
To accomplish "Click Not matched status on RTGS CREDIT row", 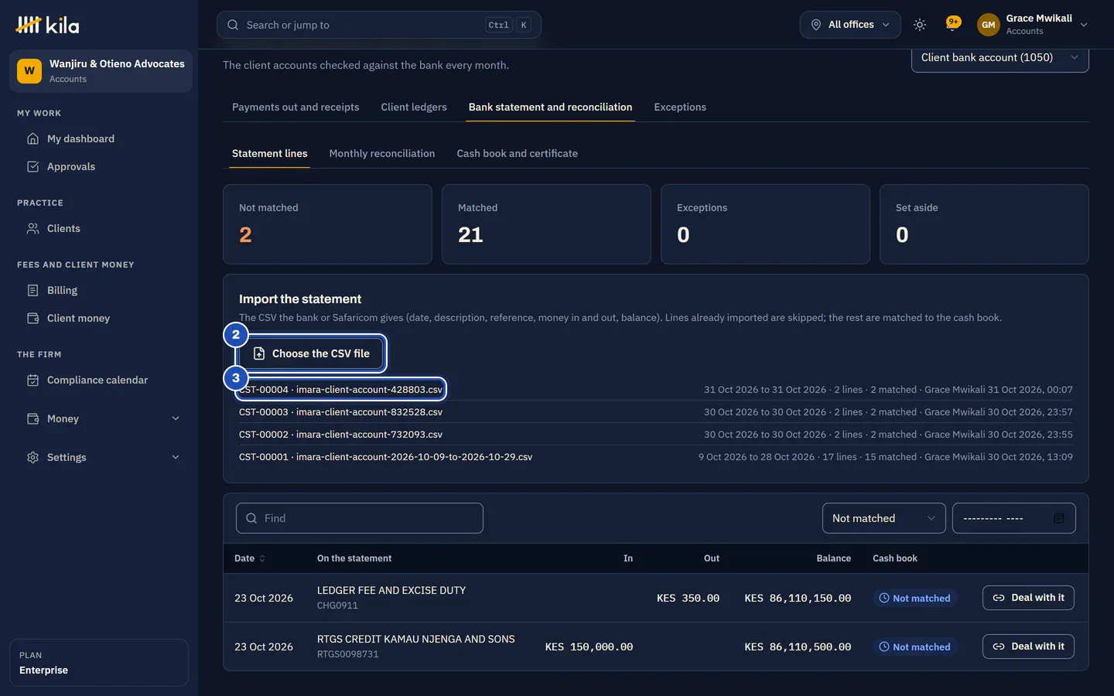I will [915, 647].
